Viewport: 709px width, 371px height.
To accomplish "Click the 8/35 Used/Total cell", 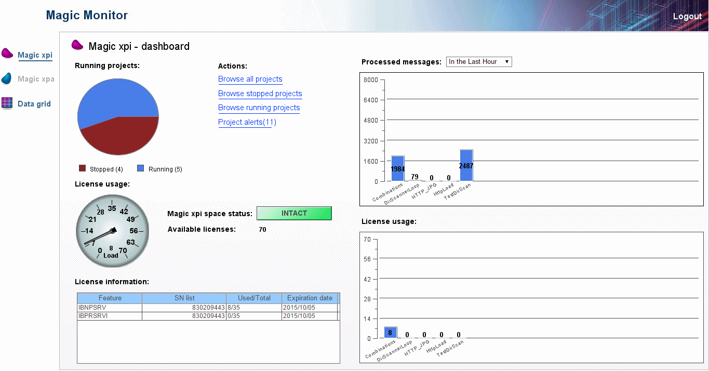I will 254,308.
